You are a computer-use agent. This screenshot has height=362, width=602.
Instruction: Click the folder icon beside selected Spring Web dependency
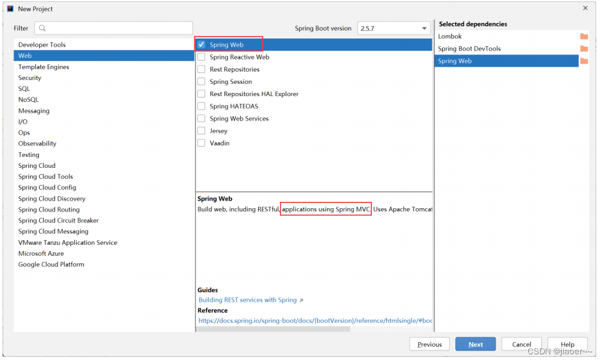coord(584,61)
